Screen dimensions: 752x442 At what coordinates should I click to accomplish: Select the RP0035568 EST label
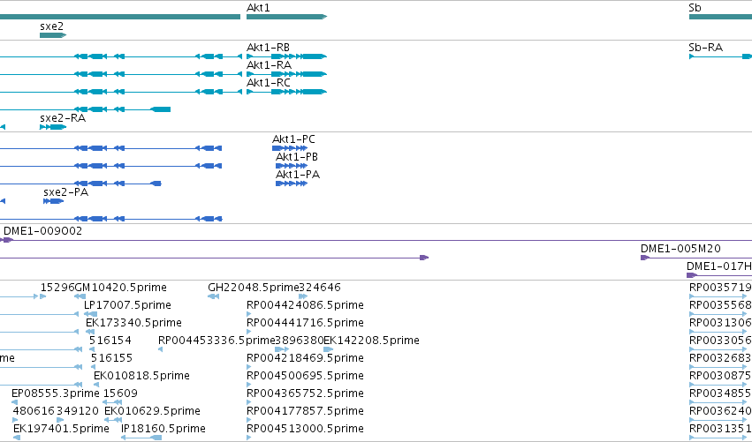click(720, 305)
